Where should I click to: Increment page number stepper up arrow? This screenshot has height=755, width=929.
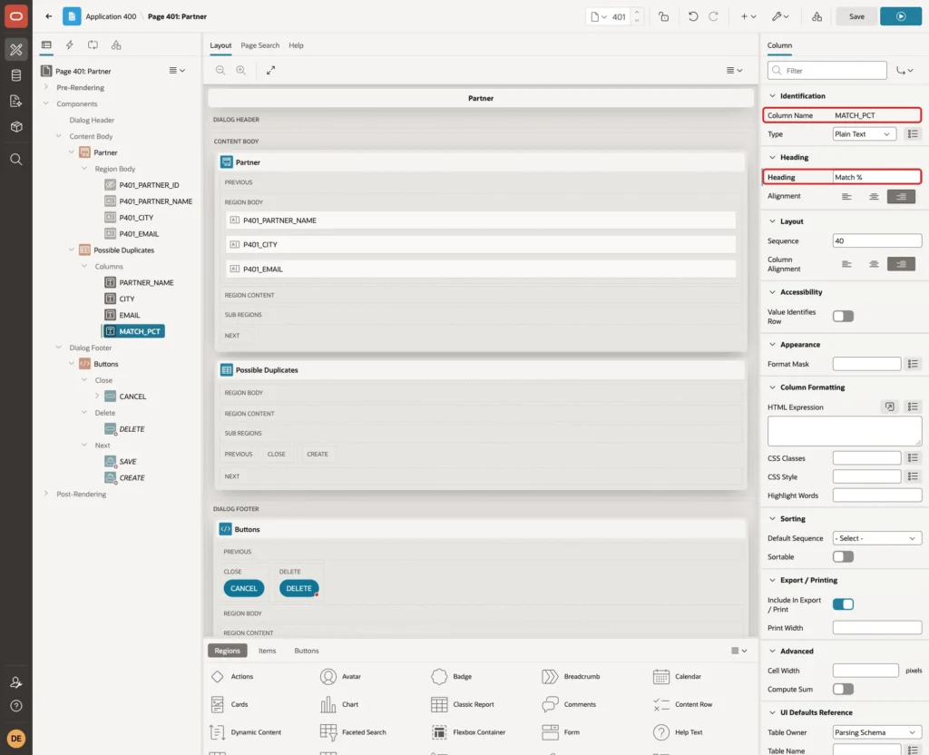(637, 13)
